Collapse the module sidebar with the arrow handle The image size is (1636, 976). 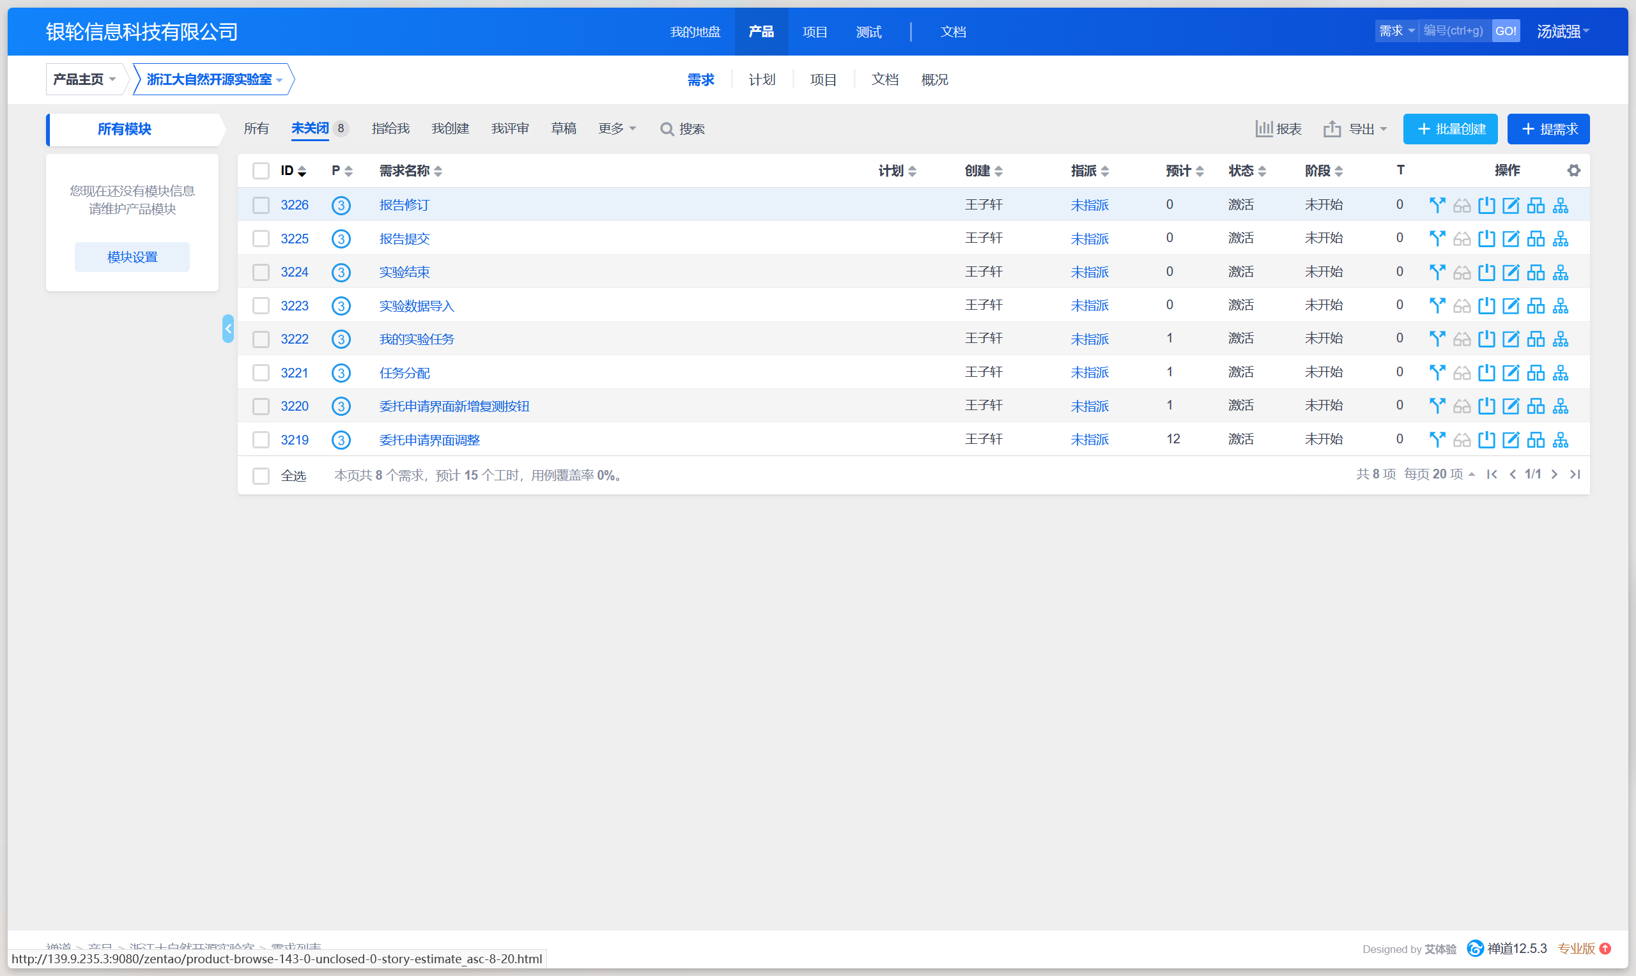tap(228, 329)
